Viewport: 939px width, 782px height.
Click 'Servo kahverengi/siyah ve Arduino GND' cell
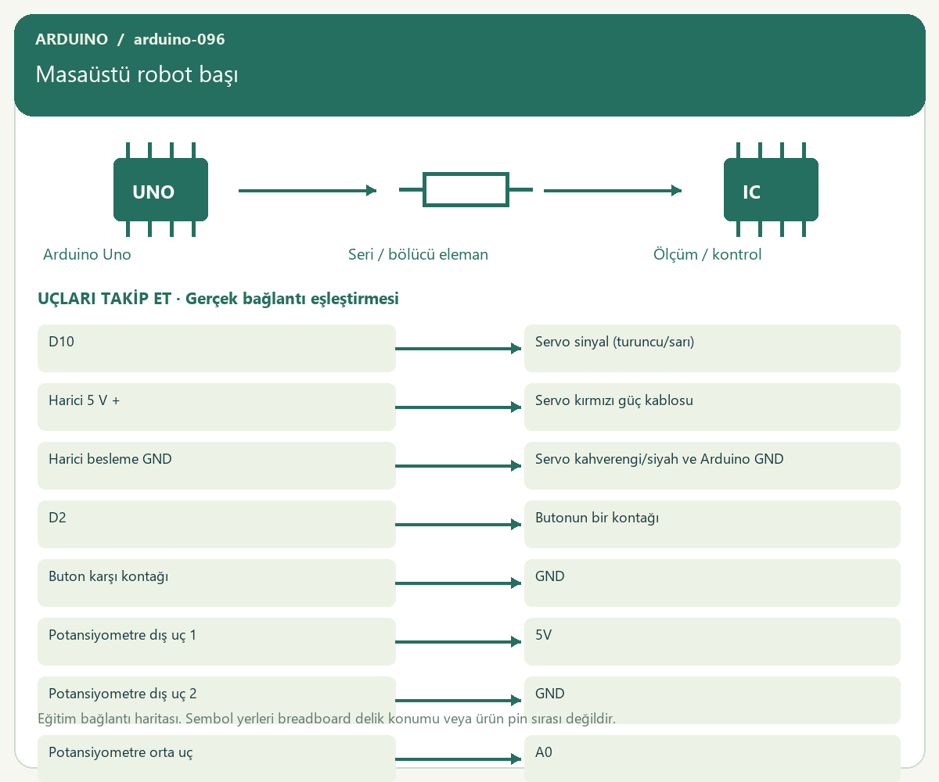pos(712,465)
